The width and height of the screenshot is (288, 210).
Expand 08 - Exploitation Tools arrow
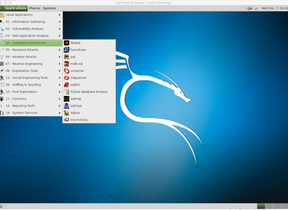59,71
